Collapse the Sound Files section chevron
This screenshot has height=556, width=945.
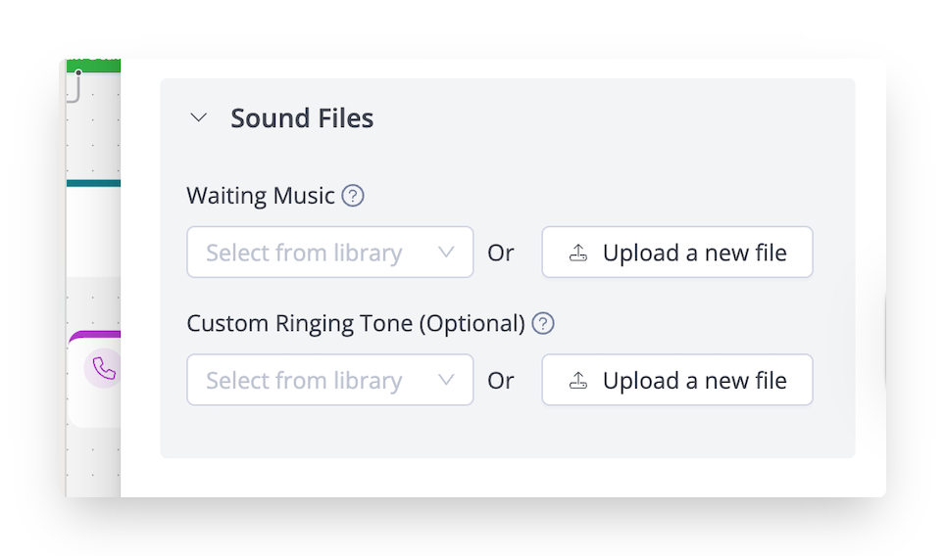(199, 117)
